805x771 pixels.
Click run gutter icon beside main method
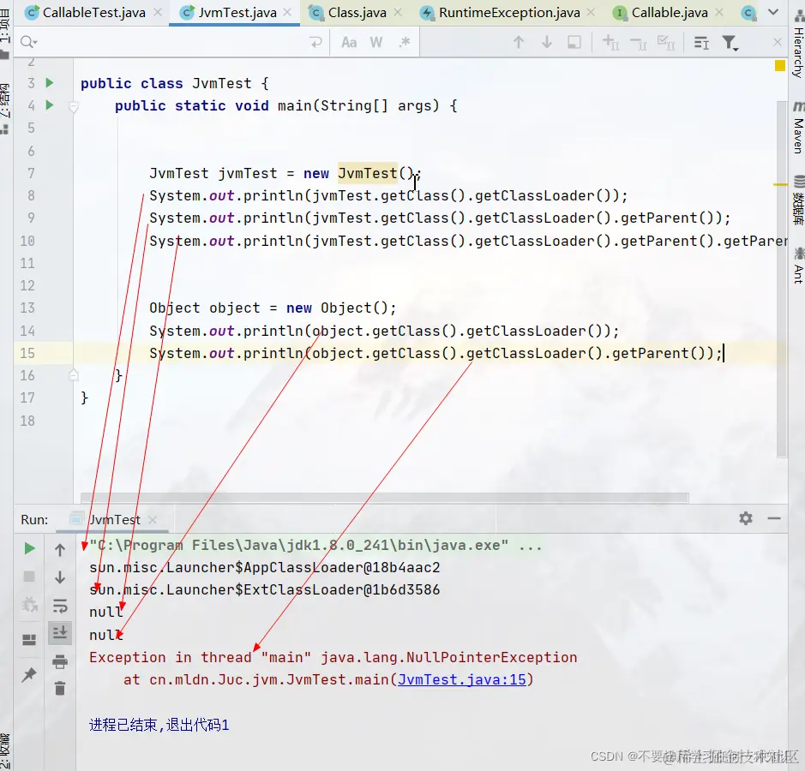49,105
